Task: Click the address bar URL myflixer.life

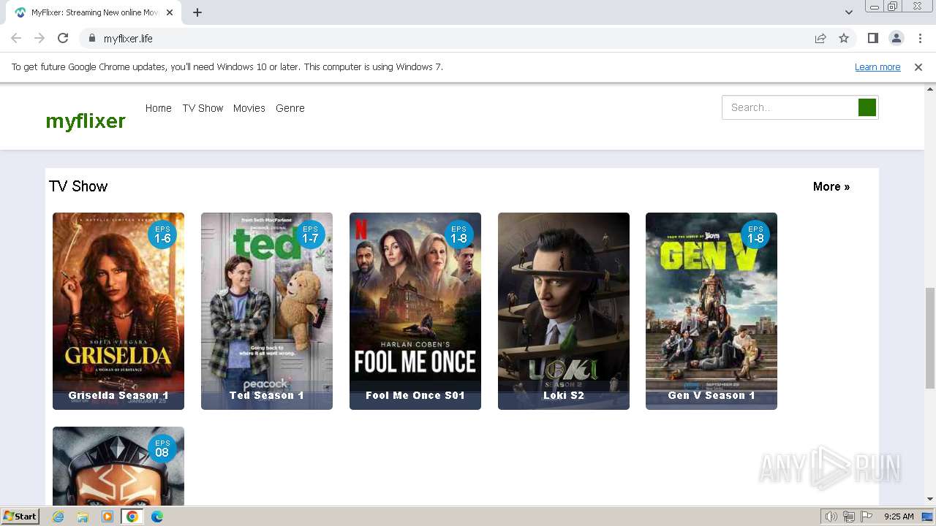Action: [x=128, y=38]
